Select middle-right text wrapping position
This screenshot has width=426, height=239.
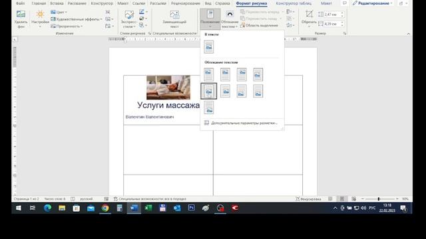[242, 91]
